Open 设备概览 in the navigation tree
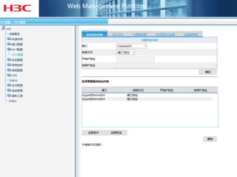This screenshot has height=177, width=237. pos(14,34)
